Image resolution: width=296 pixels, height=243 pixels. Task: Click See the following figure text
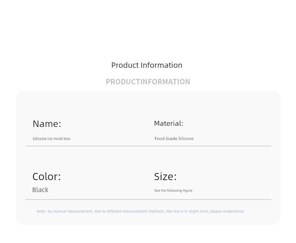(x=173, y=191)
